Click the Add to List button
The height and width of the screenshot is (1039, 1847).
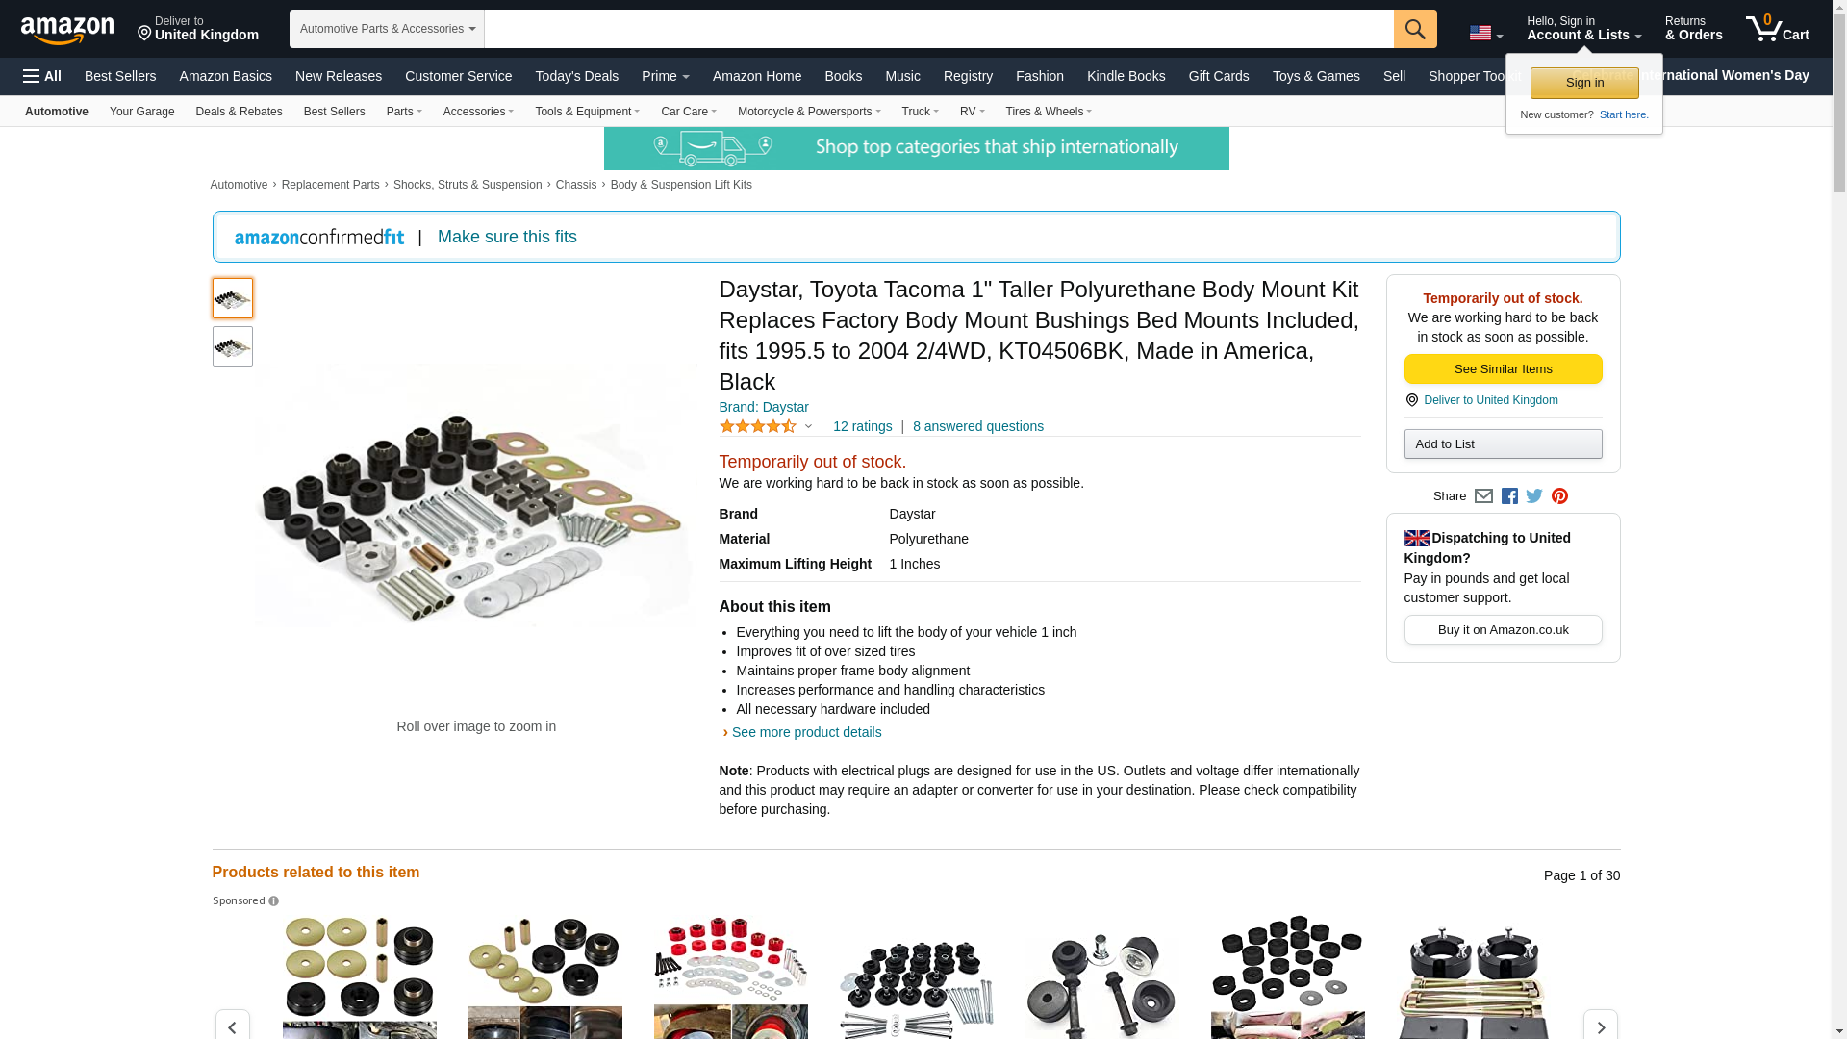click(1503, 444)
